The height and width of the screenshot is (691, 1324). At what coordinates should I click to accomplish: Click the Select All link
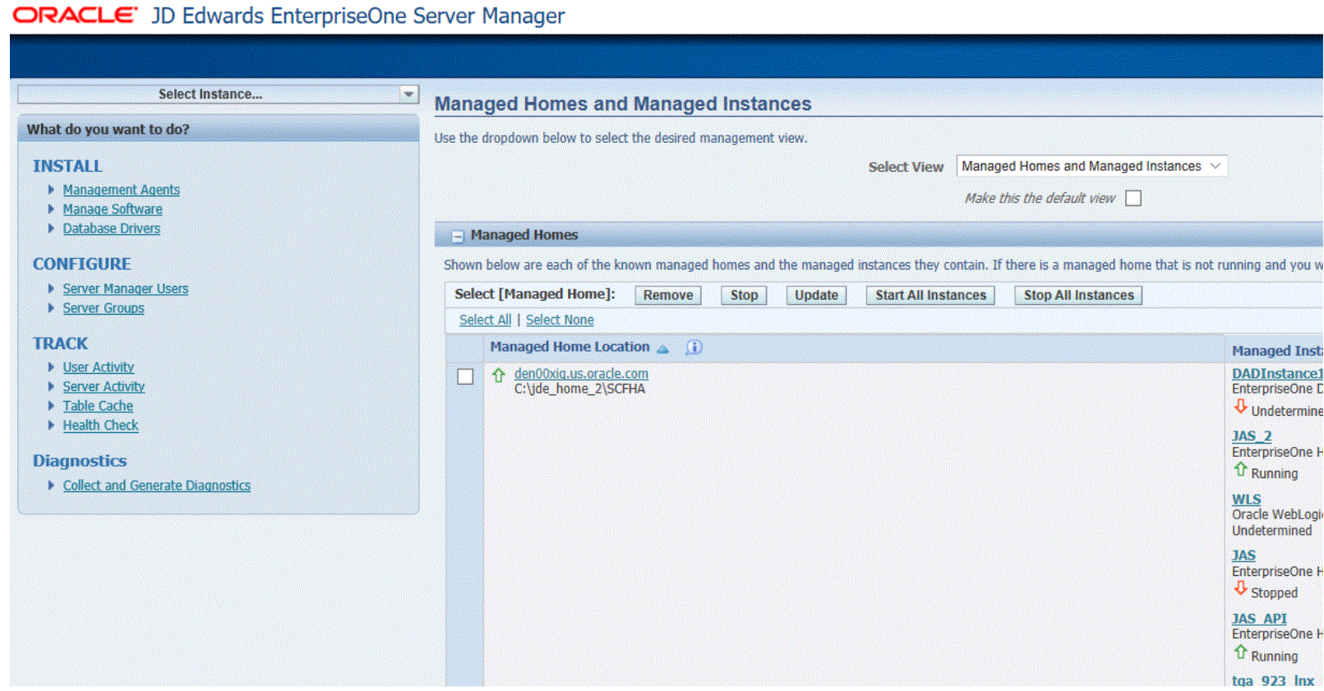click(x=485, y=320)
